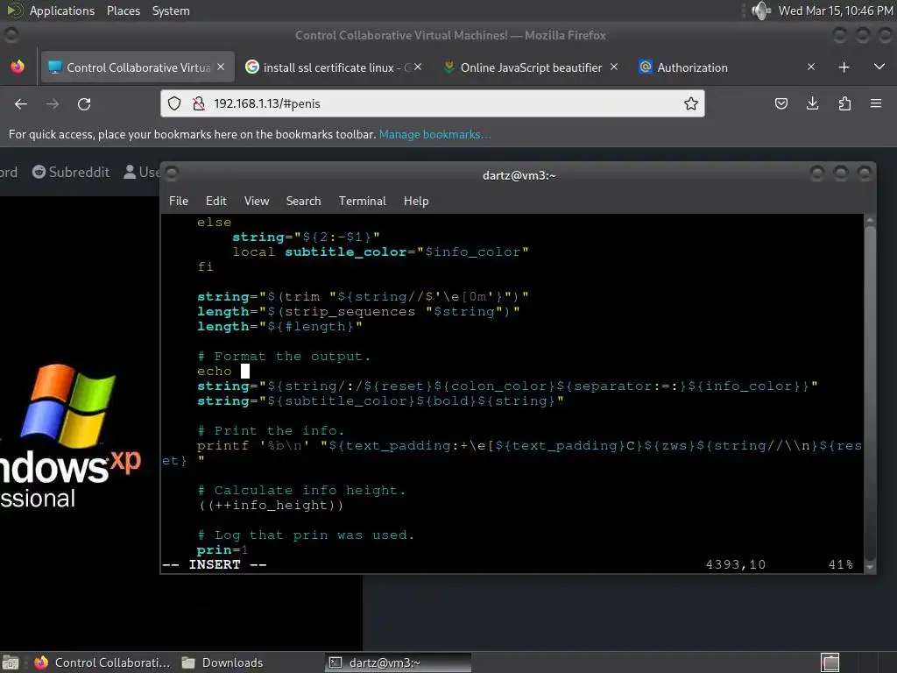Click the 'prin=1' line in terminal
897x673 pixels.
point(222,550)
